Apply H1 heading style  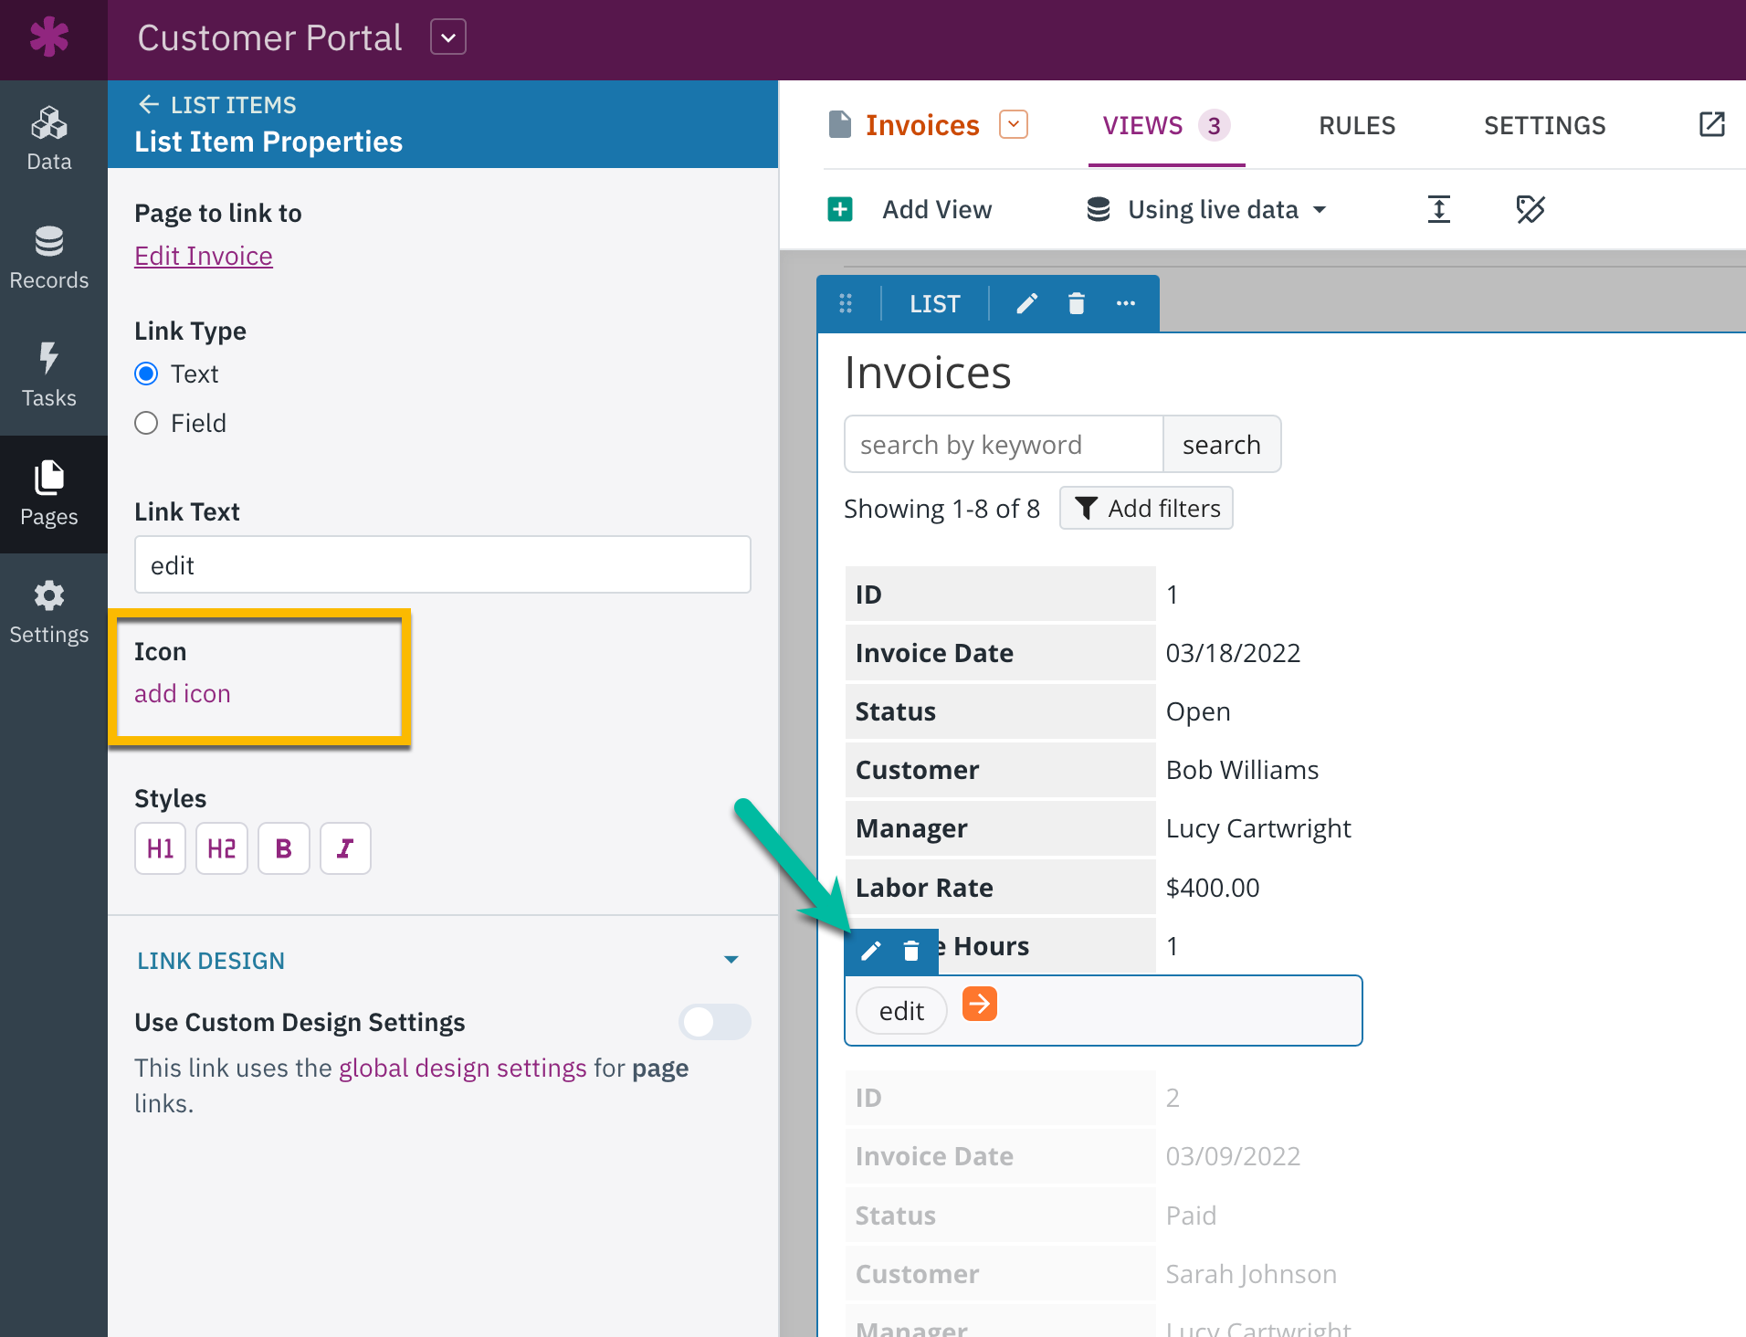pos(161,848)
